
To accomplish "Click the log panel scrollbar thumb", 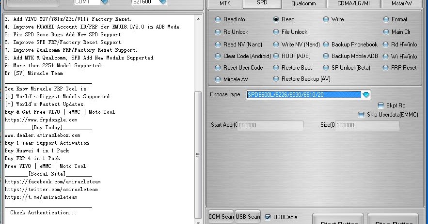I will (x=198, y=155).
